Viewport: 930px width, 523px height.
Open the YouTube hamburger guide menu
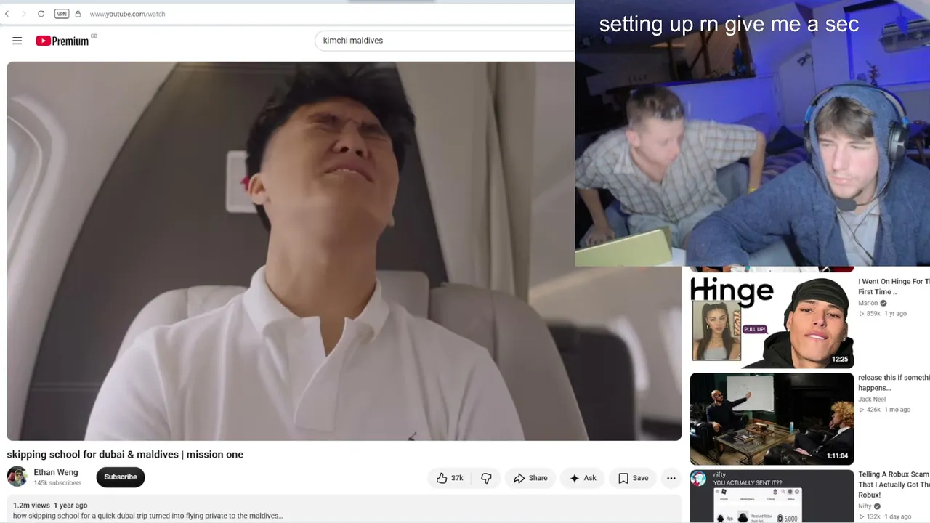tap(17, 41)
